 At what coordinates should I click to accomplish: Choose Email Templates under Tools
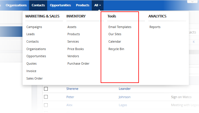click(120, 27)
